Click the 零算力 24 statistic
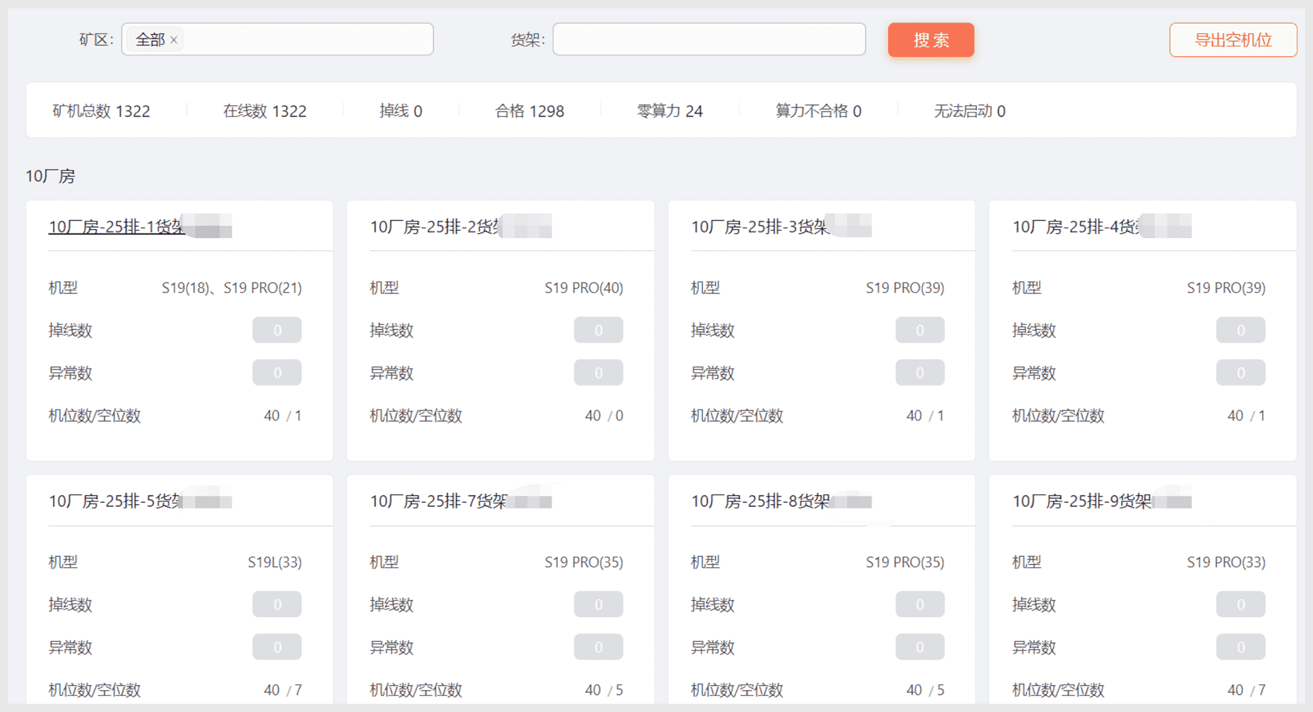 669,111
